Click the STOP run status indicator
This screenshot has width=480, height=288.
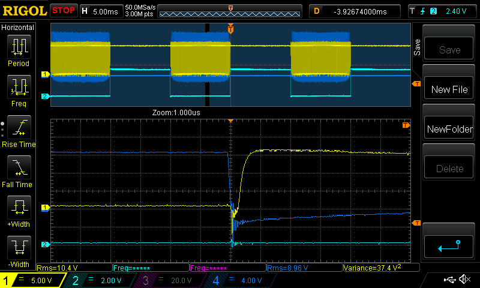pos(64,11)
